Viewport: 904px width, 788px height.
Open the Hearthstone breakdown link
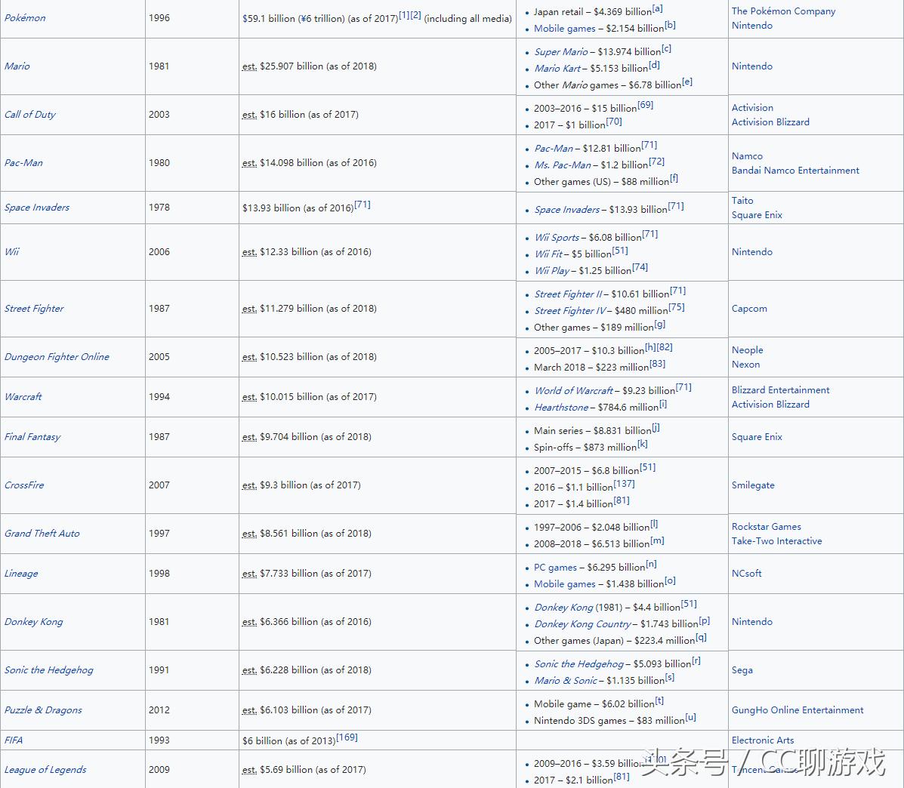coord(561,408)
